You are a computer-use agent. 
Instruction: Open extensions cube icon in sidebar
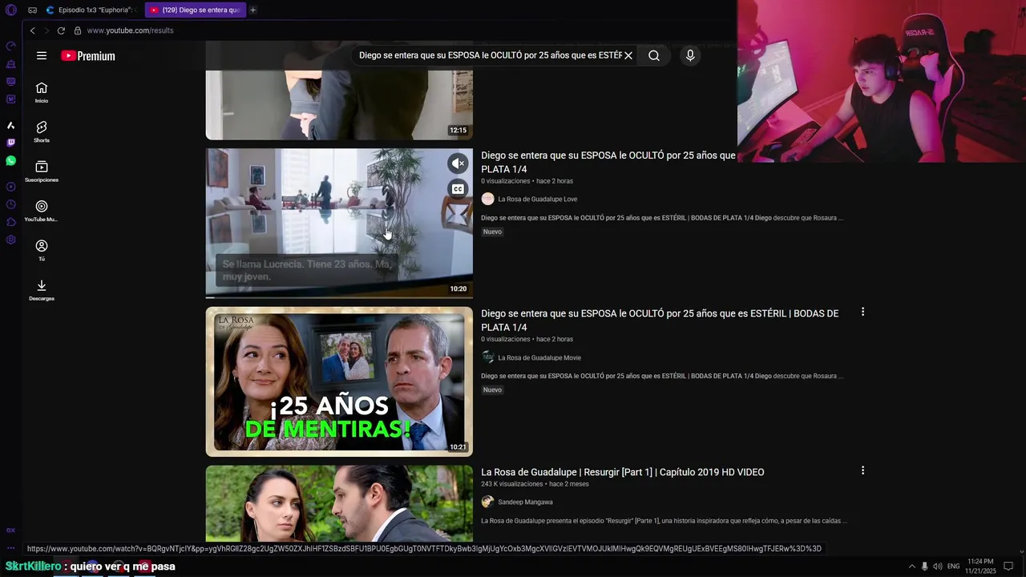click(x=10, y=222)
